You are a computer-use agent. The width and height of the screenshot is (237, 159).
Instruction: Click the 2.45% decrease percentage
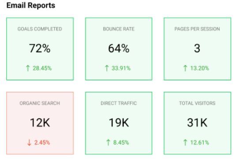click(42, 142)
